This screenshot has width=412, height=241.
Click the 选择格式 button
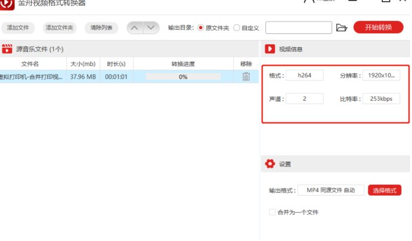pos(385,190)
